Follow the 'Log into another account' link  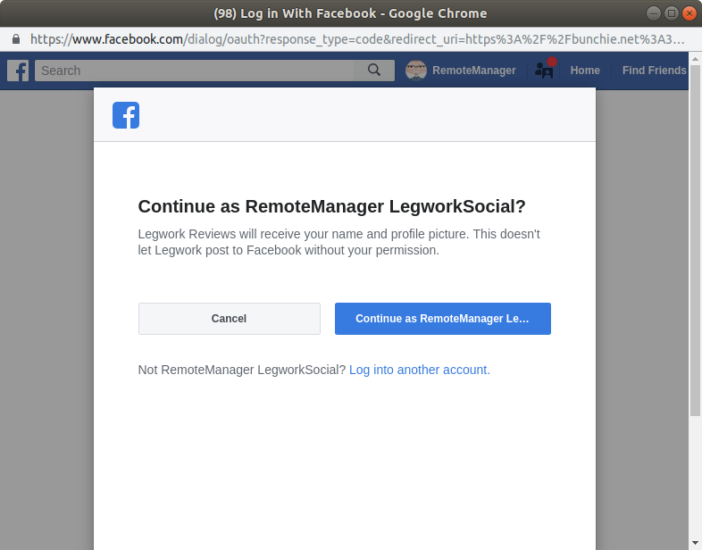tap(419, 370)
